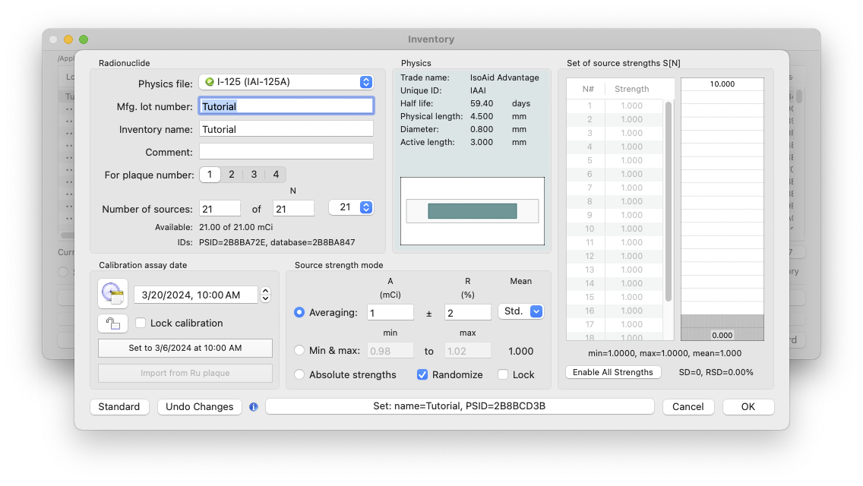Click the blue info icon

253,407
